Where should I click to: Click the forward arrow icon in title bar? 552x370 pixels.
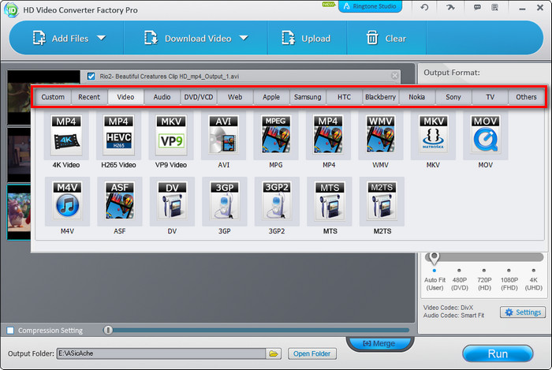pos(450,7)
